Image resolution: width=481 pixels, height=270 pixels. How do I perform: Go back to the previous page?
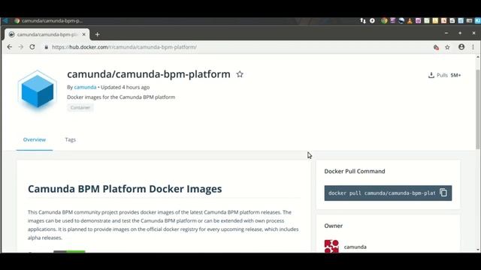pyautogui.click(x=10, y=47)
